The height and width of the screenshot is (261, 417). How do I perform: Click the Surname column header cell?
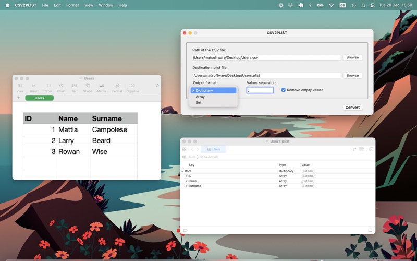pos(114,118)
